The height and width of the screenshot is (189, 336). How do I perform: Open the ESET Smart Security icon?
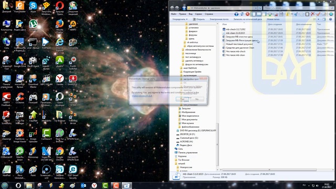[x=73, y=172]
